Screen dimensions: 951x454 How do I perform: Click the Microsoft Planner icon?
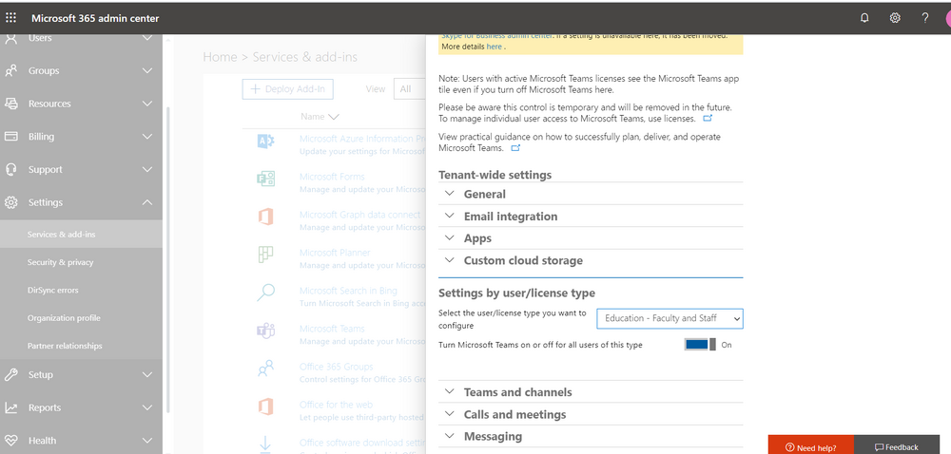265,255
